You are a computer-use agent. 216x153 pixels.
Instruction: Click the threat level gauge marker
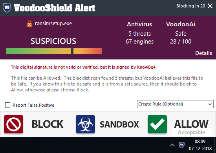tap(72, 51)
